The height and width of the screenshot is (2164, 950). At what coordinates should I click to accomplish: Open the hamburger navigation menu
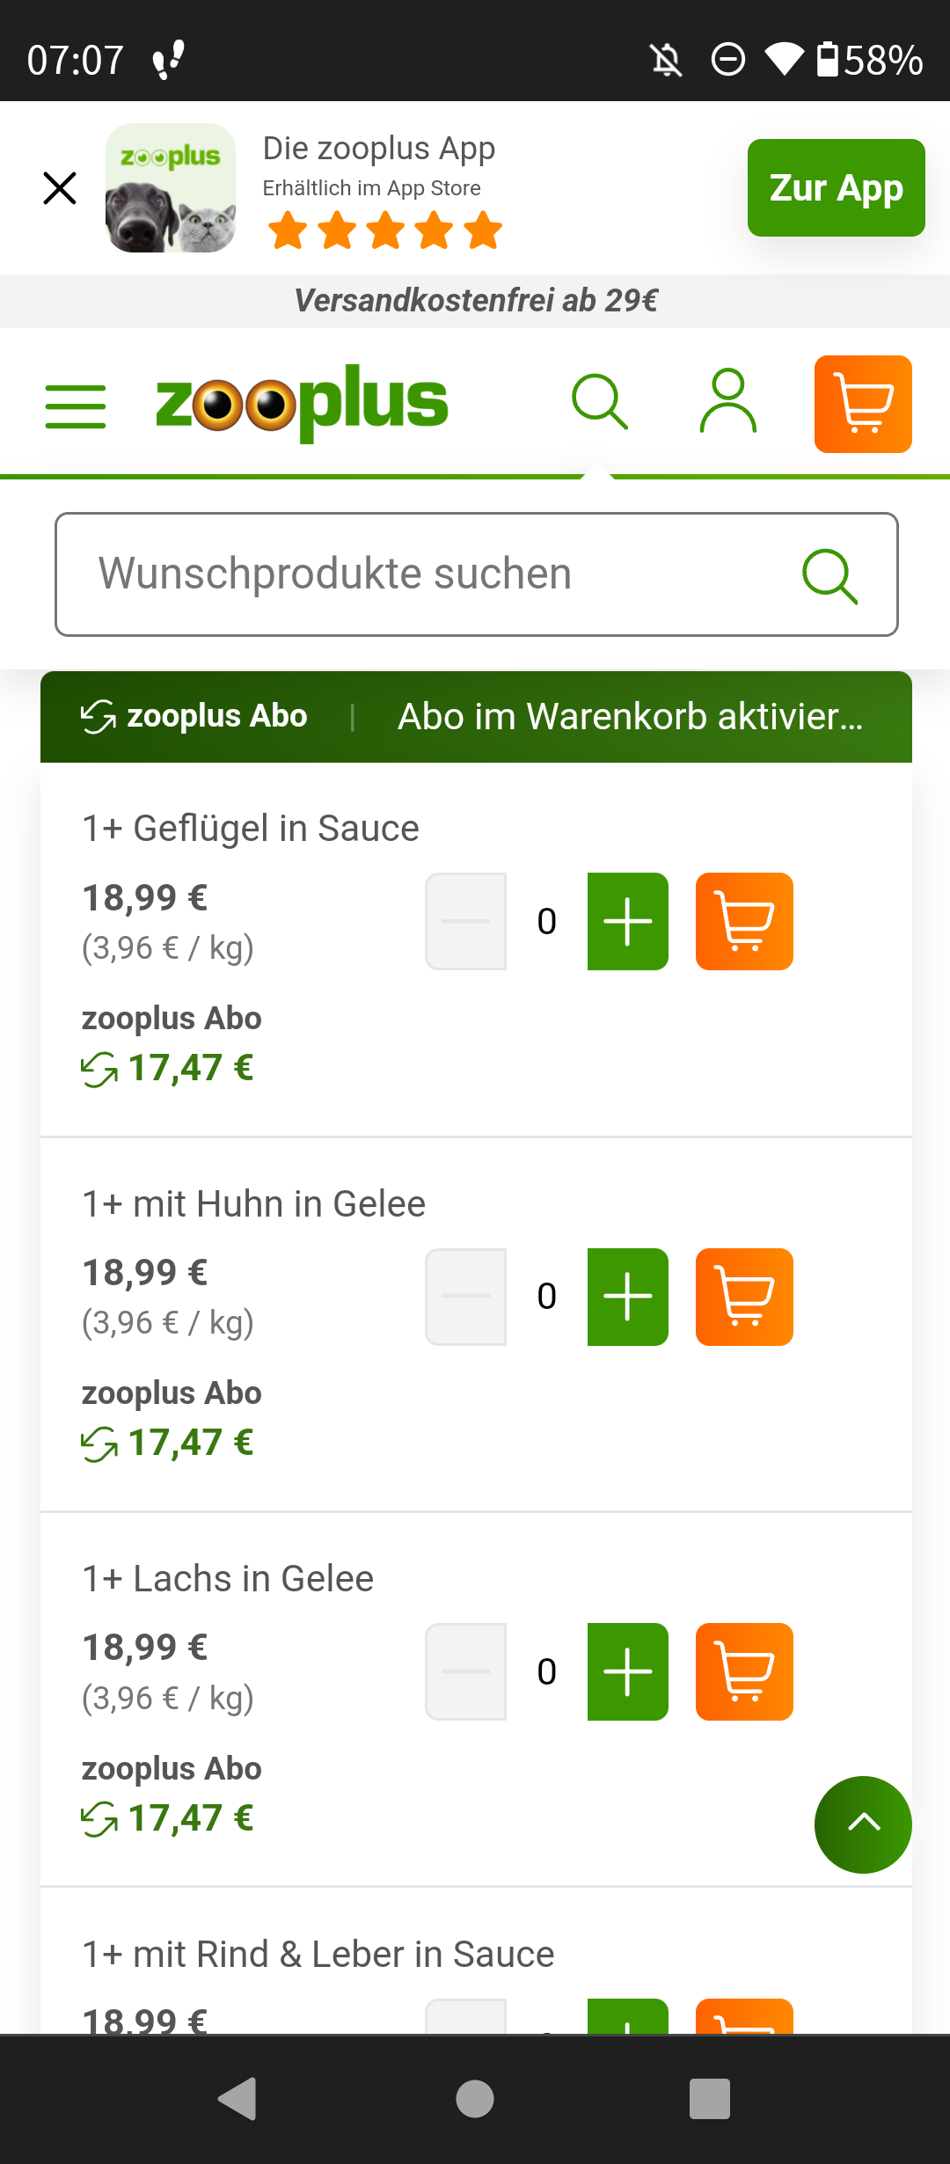pos(76,406)
